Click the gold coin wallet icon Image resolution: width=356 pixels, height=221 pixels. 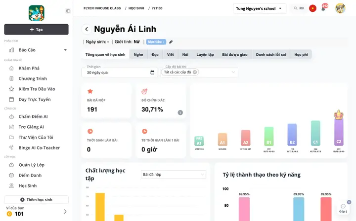[x=9, y=214]
